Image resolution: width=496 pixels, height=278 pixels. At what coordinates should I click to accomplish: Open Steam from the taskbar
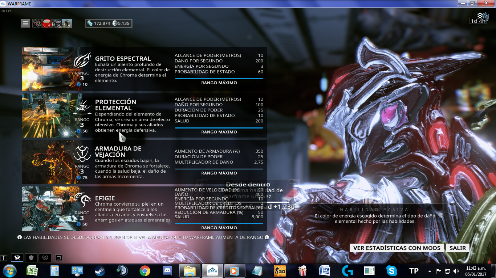click(x=100, y=271)
